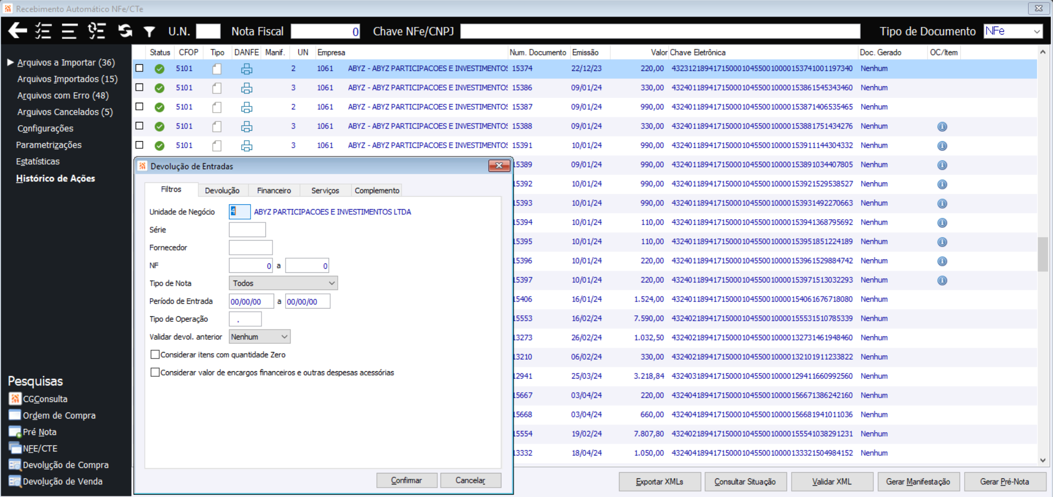
Task: Refresh the file list with the circular arrows
Action: [x=125, y=31]
